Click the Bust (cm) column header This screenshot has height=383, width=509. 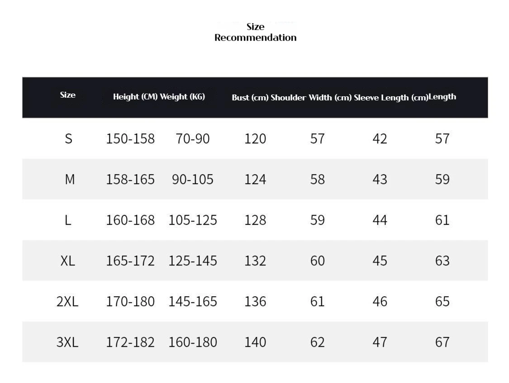tap(250, 98)
